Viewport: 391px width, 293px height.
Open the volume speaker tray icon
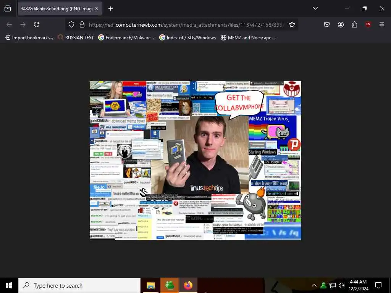[341, 285]
